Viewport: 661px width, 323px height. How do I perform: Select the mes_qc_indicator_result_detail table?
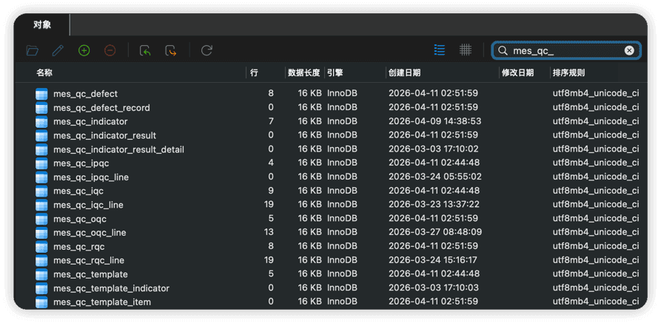coord(118,149)
